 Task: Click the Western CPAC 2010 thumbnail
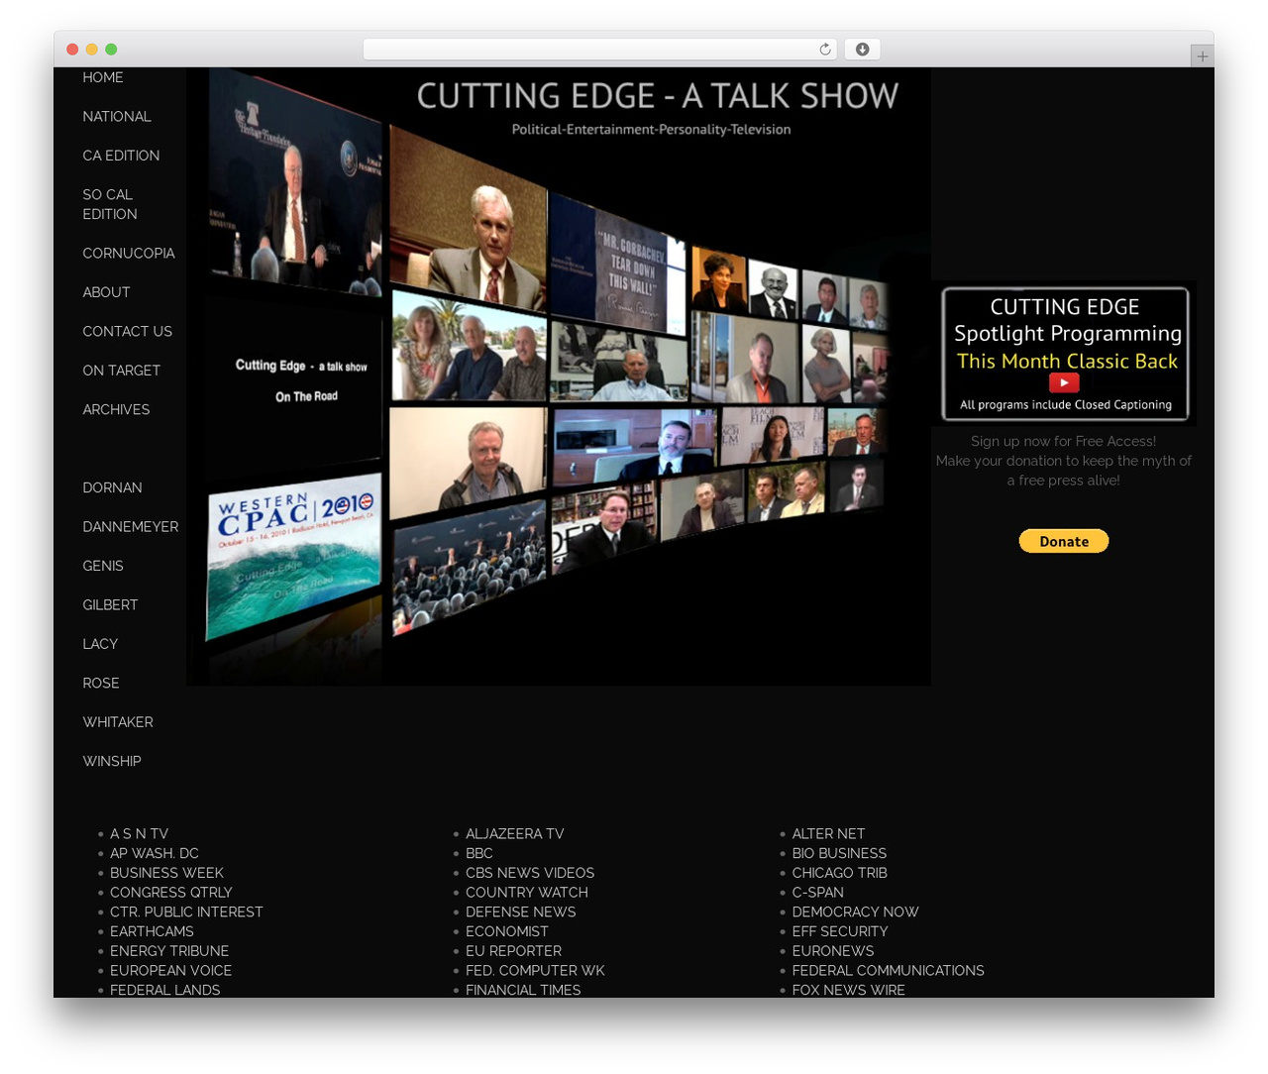(293, 555)
